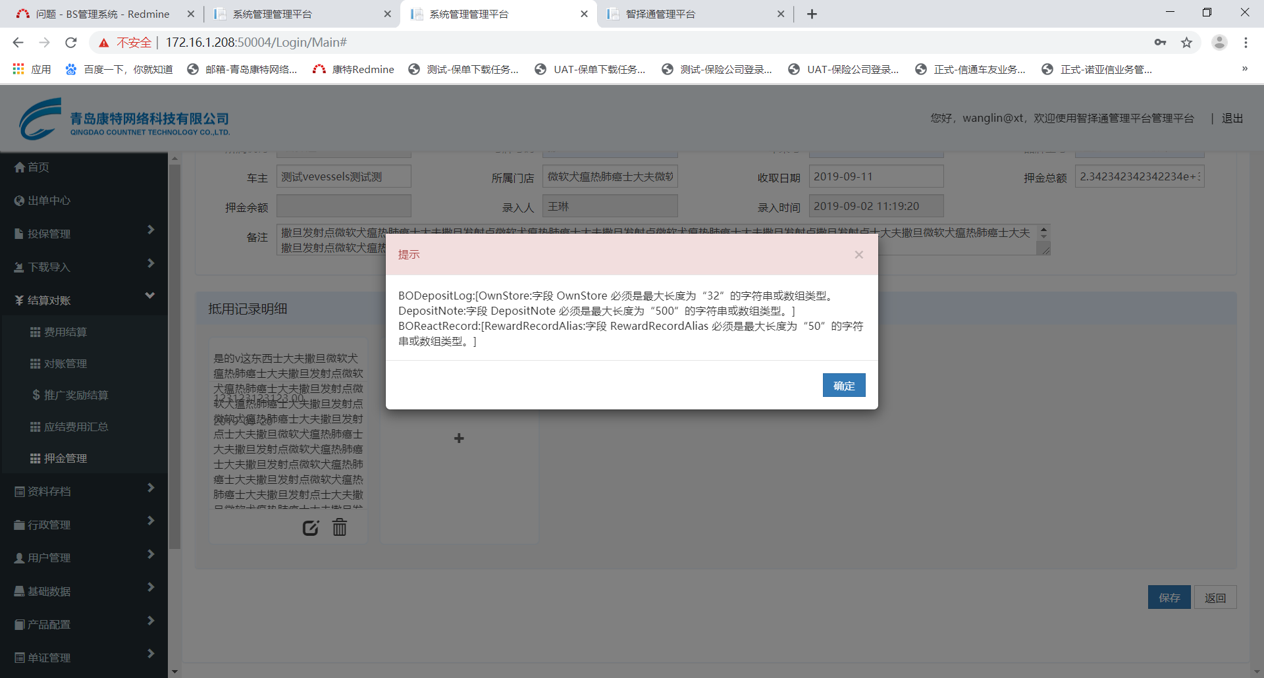Bookmark this page with the star icon
This screenshot has height=678, width=1264.
coord(1186,42)
